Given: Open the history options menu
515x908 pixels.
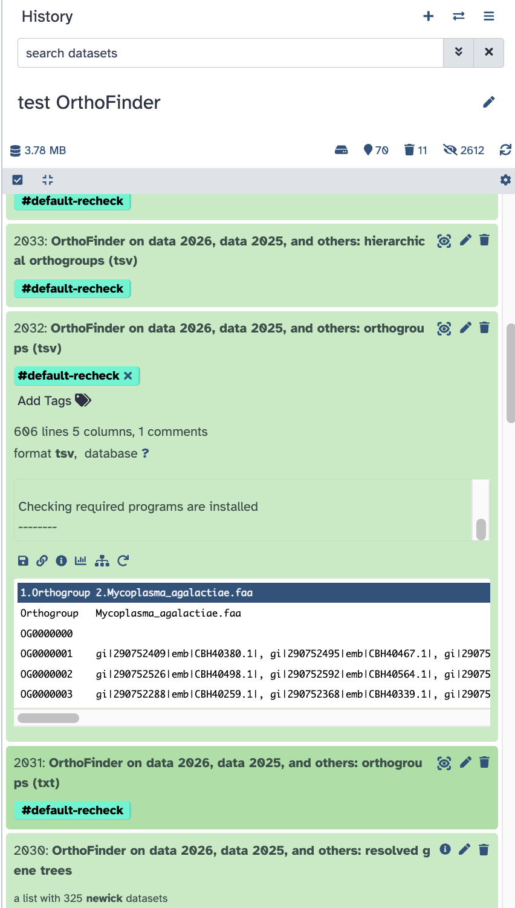Looking at the screenshot, I should tap(489, 16).
